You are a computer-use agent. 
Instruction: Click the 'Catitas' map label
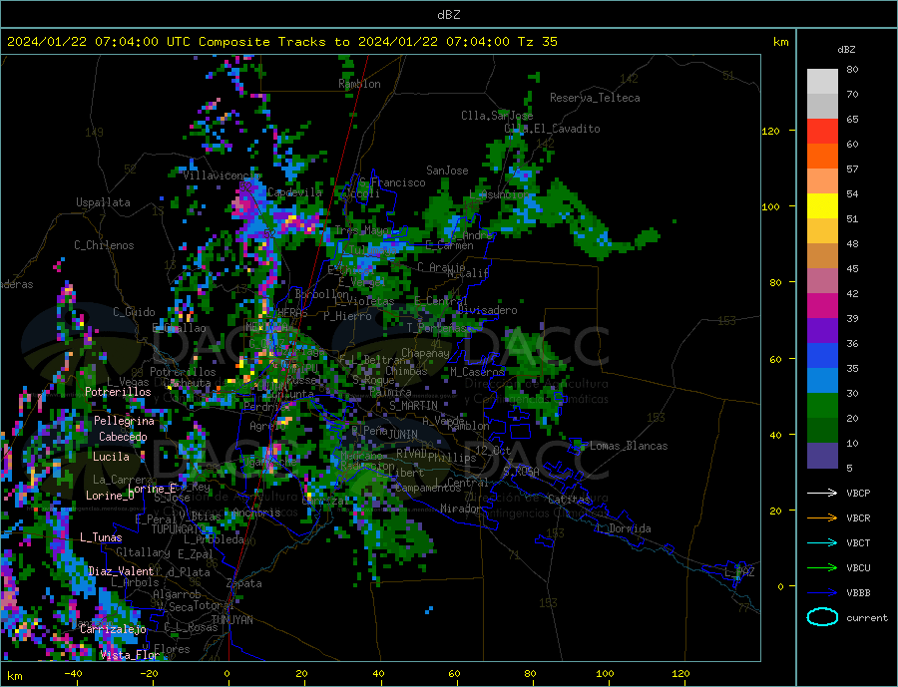(x=569, y=500)
